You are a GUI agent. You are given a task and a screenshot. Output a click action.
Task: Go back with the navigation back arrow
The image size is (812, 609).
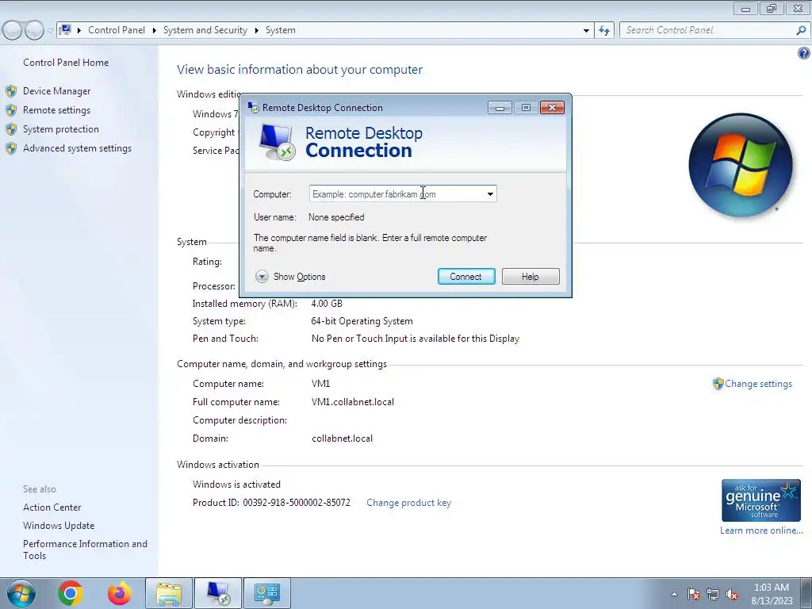[x=13, y=31]
